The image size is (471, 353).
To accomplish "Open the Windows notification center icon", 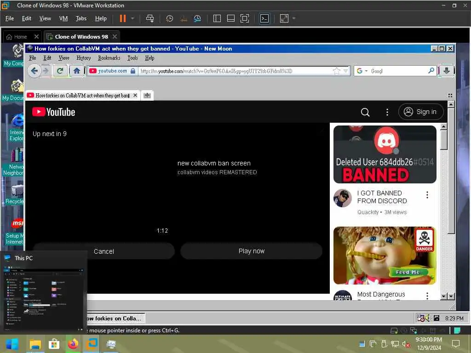I will click(456, 343).
